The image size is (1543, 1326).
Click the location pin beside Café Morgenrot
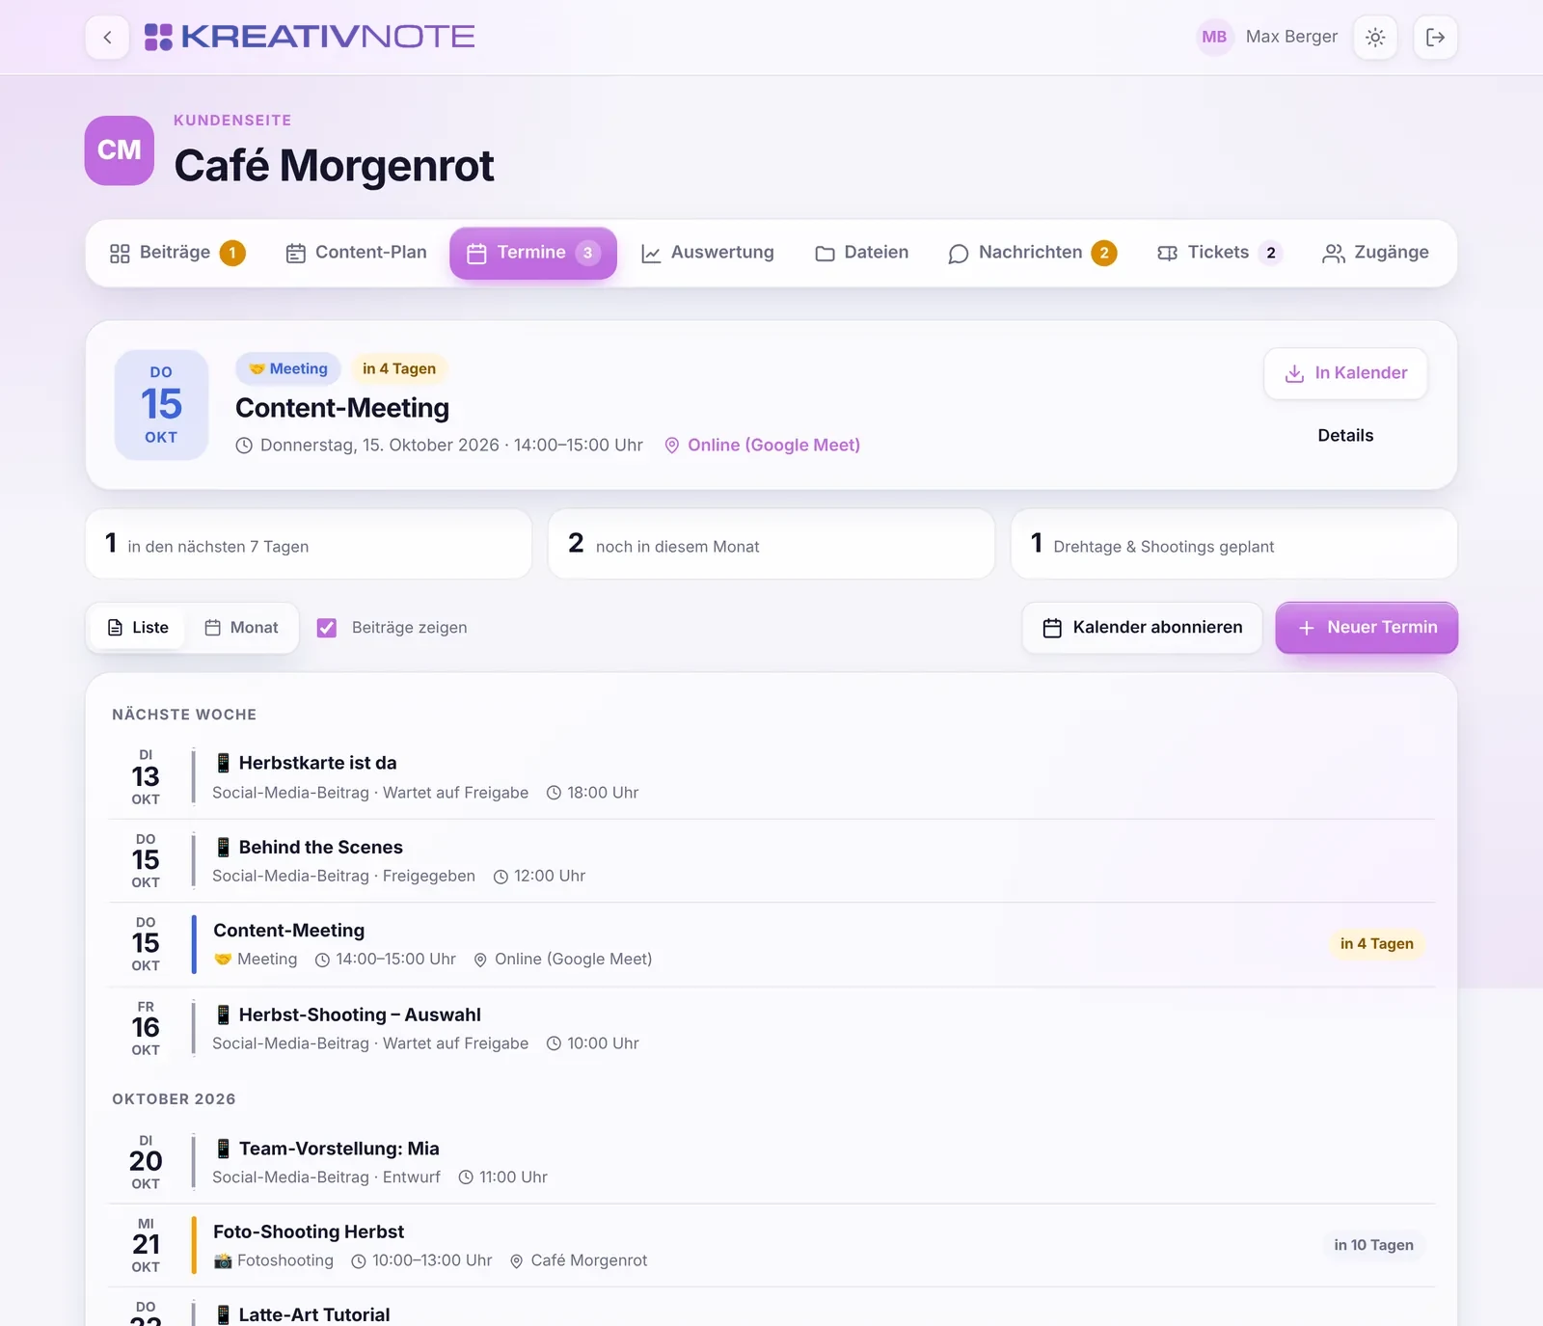(516, 1261)
